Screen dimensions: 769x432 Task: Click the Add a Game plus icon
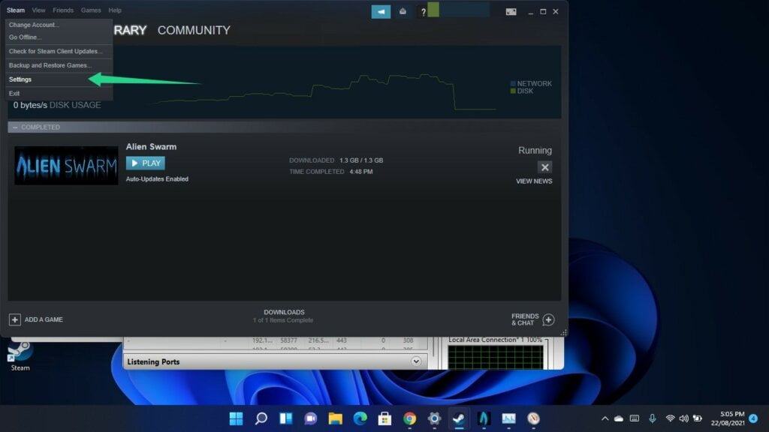(17, 319)
